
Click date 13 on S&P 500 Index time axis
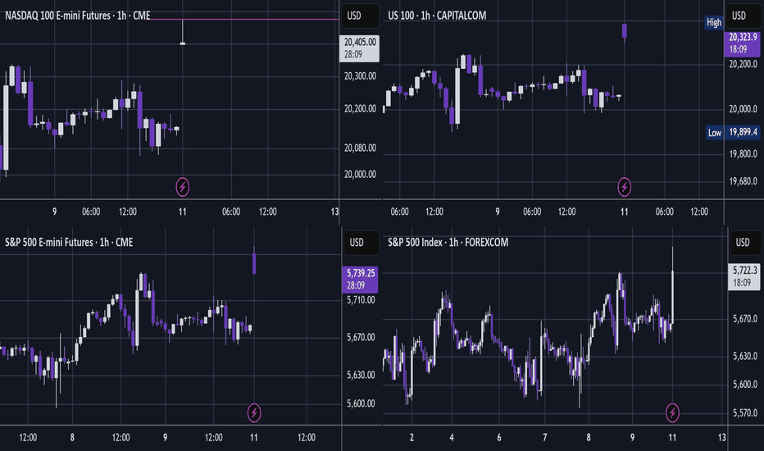click(721, 437)
